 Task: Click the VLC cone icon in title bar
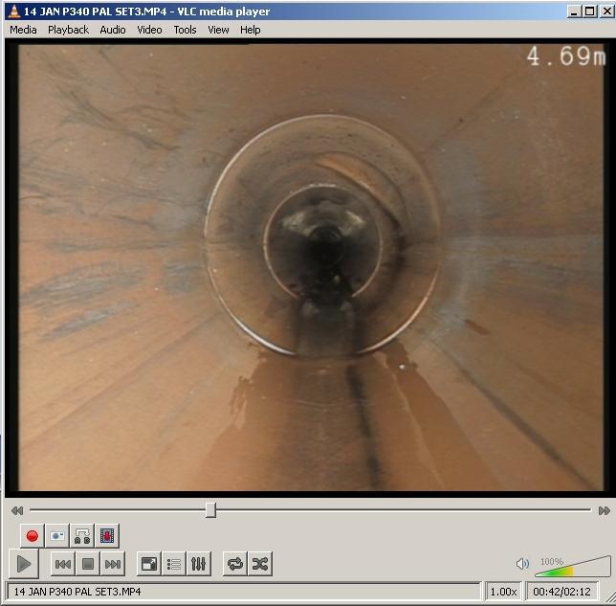[14, 11]
